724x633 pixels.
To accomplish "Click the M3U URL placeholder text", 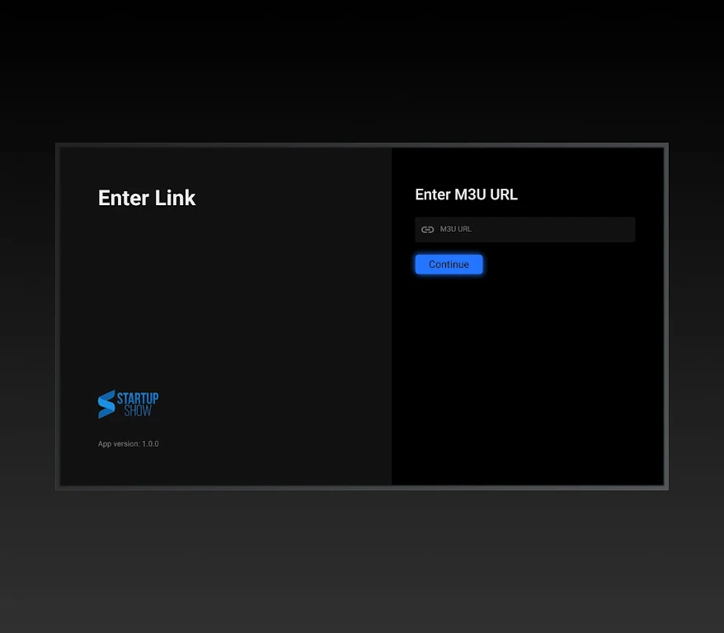I will [456, 229].
